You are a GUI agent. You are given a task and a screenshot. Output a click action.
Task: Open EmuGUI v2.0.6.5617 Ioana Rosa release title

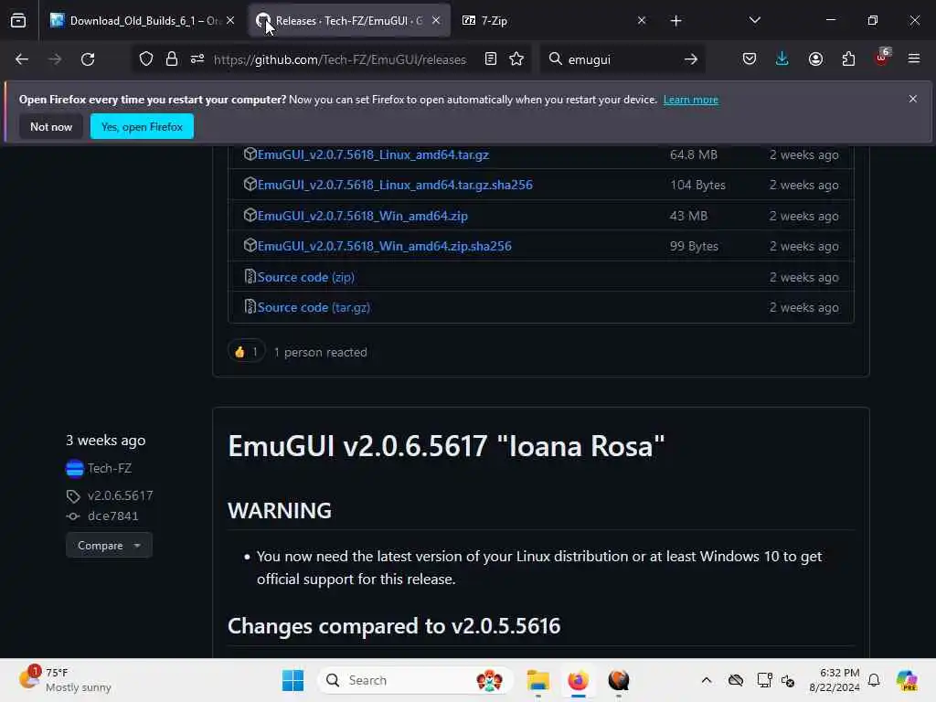pyautogui.click(x=446, y=446)
